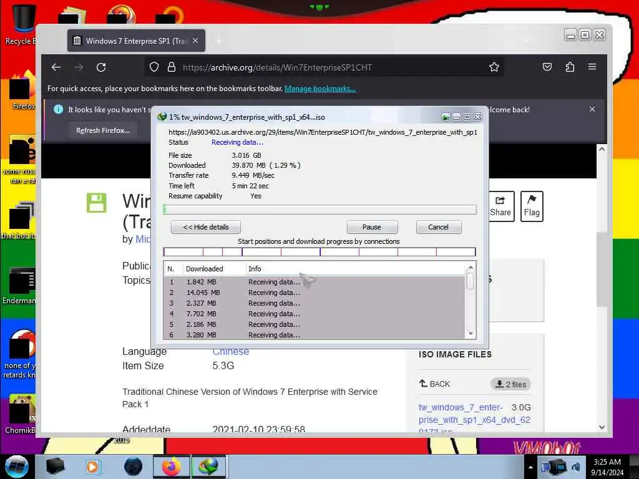Screen dimensions: 639x479
Task: Close the Windows 7 Enterprise SP1 tab
Action: 195,41
